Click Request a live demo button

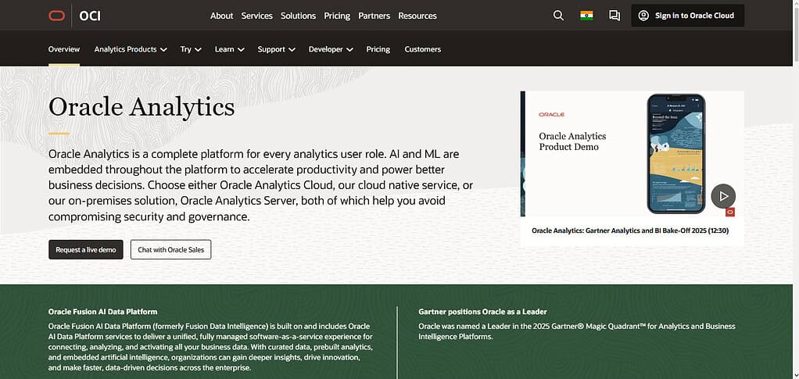pyautogui.click(x=86, y=249)
